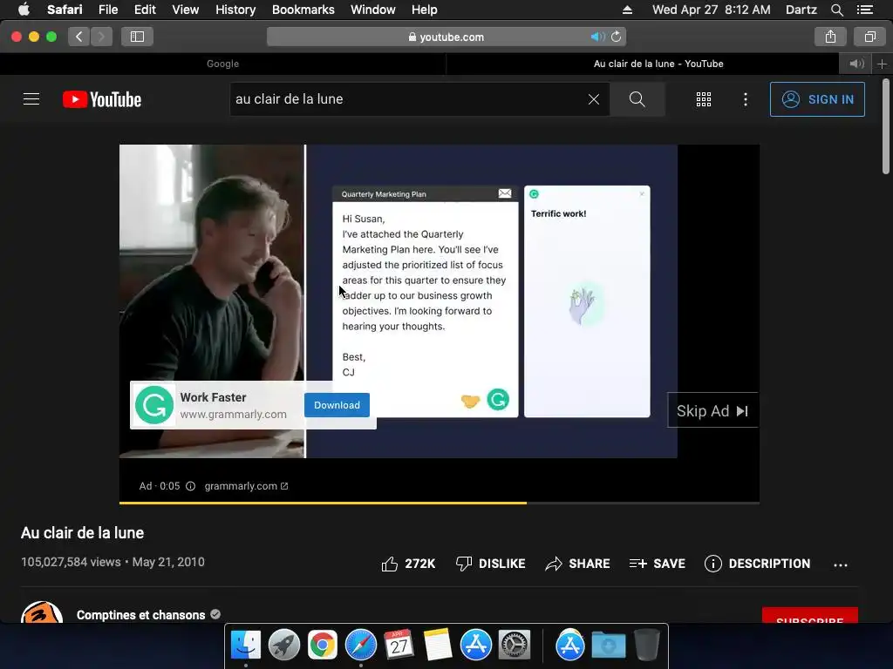Skip the Grammarly ad
893x669 pixels.
[x=712, y=410]
